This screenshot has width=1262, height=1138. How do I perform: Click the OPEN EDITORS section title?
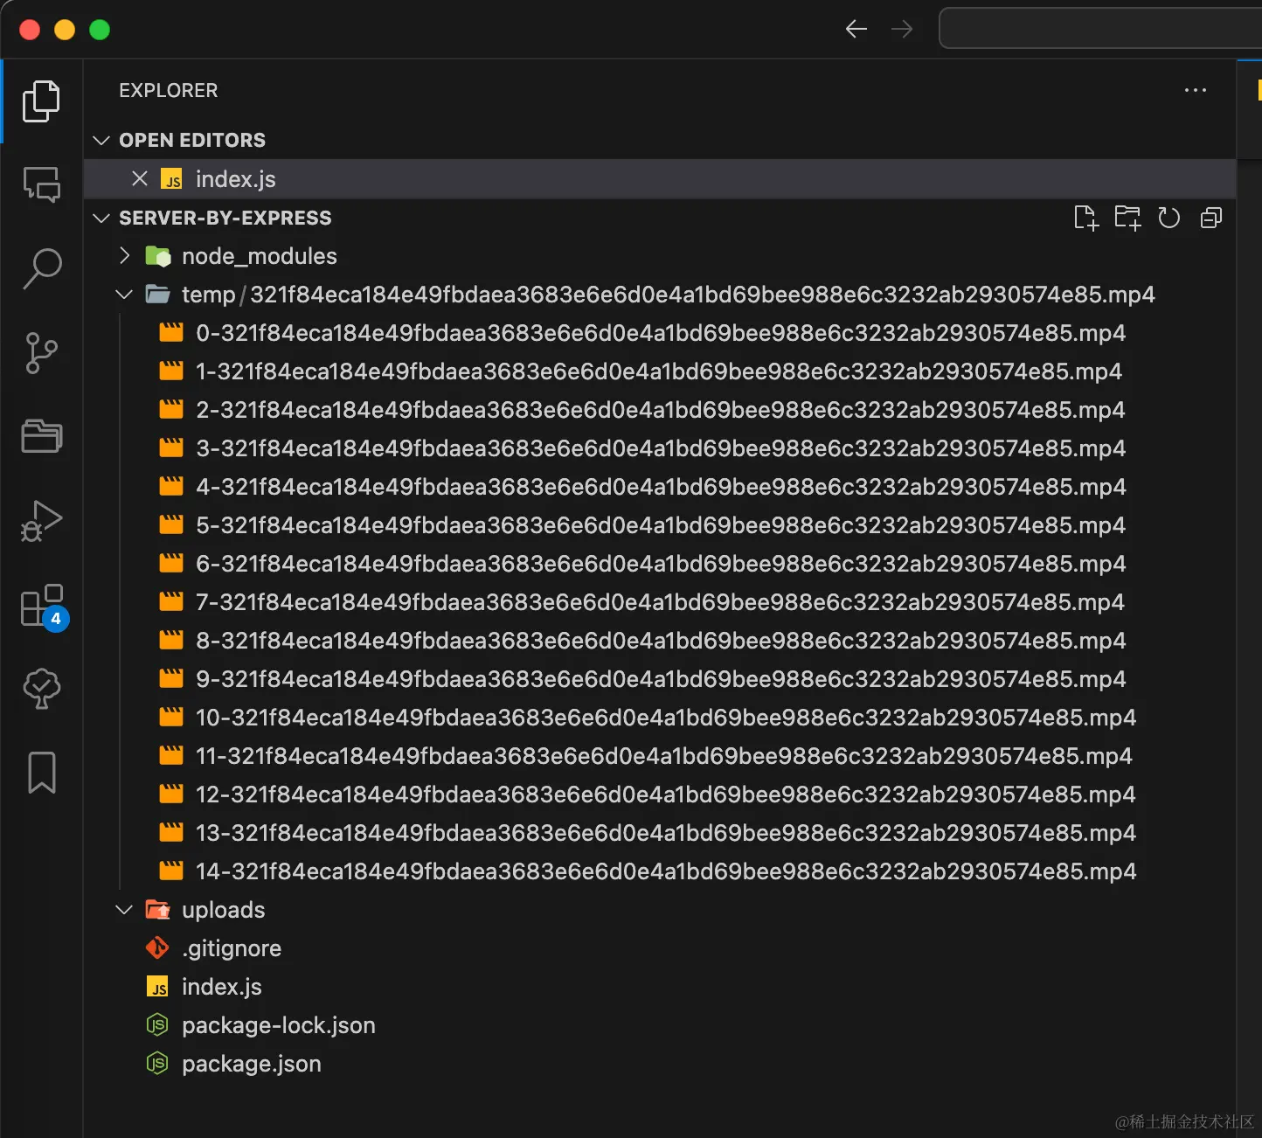tap(192, 141)
